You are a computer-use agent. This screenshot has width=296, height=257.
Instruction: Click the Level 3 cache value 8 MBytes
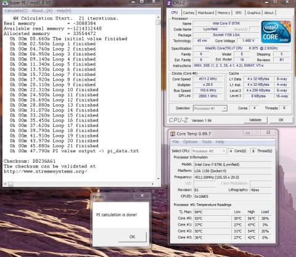258,96
